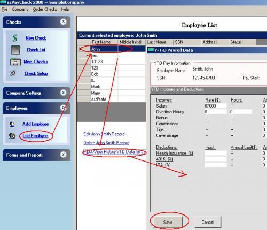The width and height of the screenshot is (267, 230).
Task: Click the green dollar sign New Check icon
Action: (x=15, y=38)
